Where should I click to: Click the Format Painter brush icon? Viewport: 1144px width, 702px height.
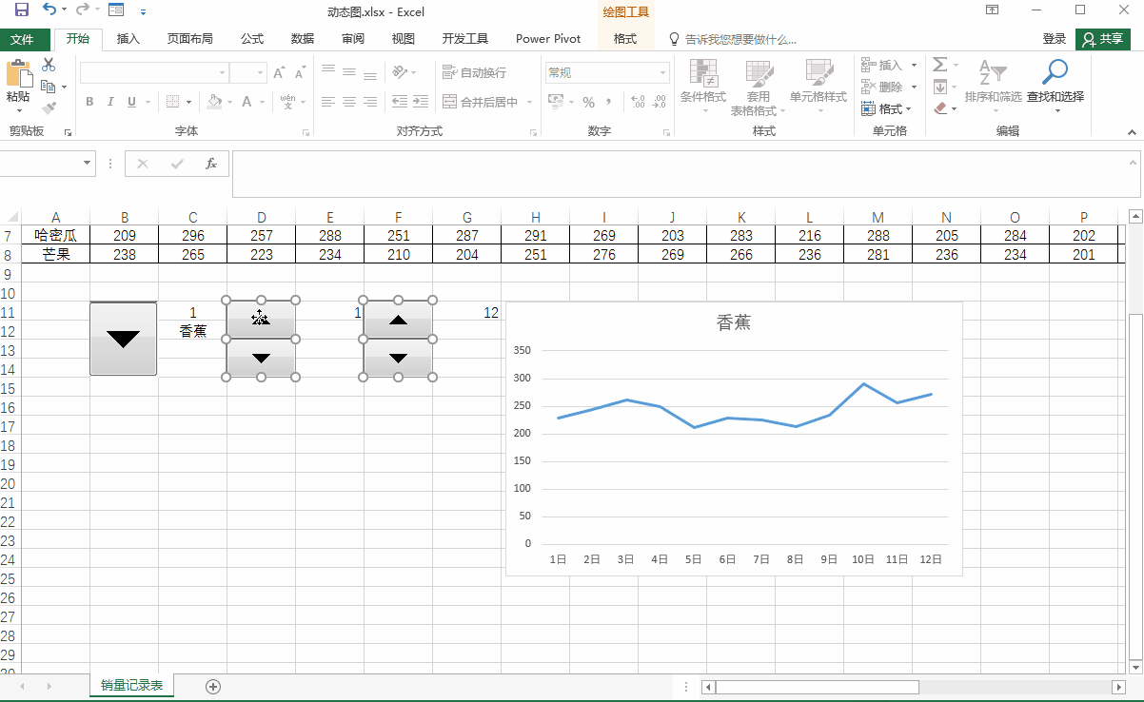(x=49, y=108)
